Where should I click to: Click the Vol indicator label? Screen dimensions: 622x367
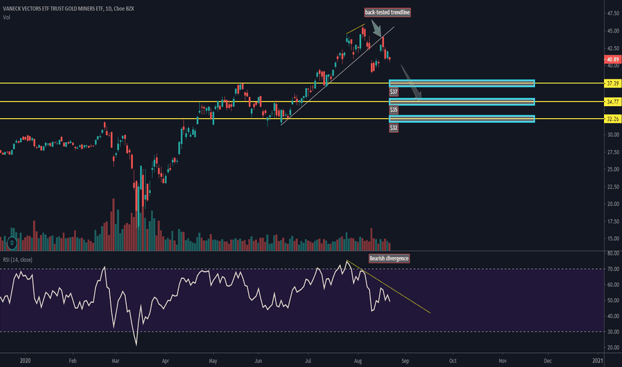pyautogui.click(x=7, y=17)
